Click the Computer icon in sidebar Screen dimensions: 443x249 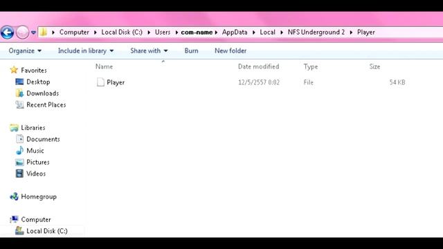tap(14, 219)
